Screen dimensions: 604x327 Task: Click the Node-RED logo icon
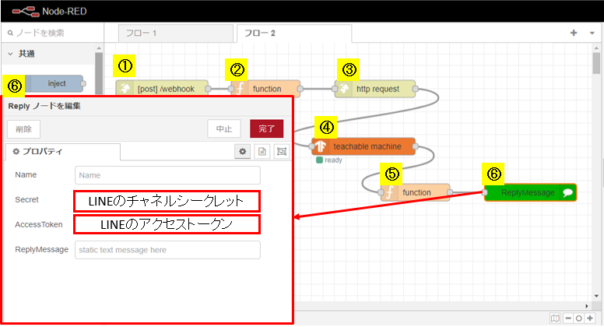26,12
